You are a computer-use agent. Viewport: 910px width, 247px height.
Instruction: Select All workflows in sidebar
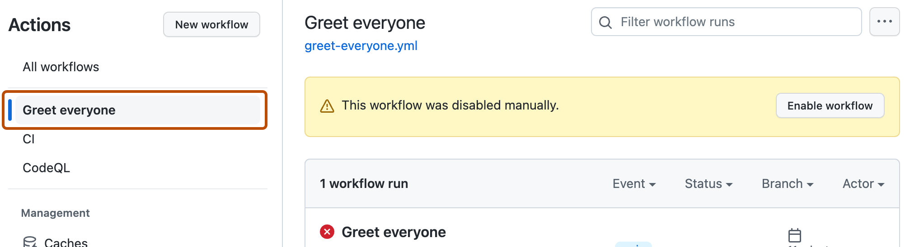pos(61,67)
